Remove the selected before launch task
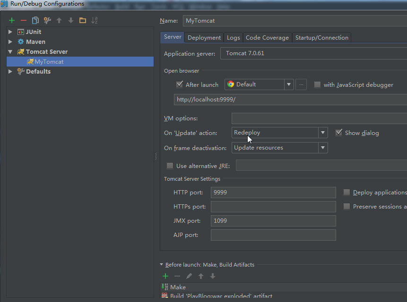407x302 pixels. (177, 276)
